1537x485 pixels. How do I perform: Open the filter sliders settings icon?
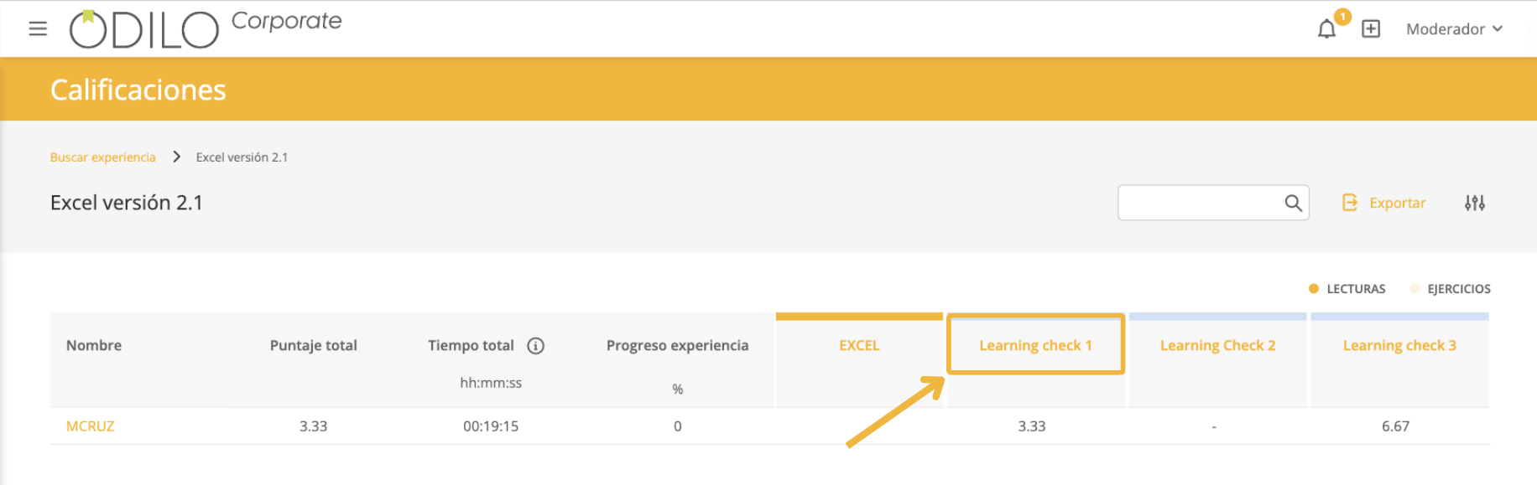1475,203
